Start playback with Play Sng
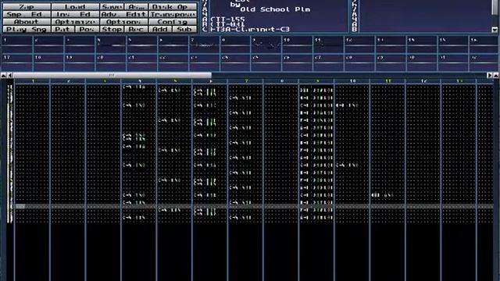 [x=27, y=30]
